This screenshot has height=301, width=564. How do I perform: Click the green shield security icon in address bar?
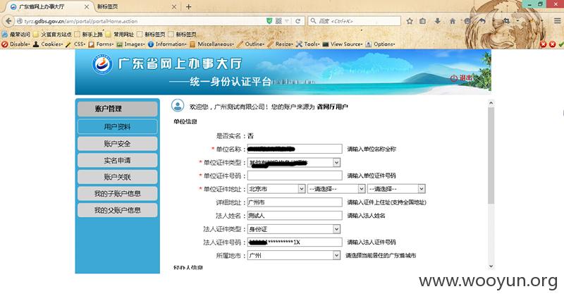269,21
